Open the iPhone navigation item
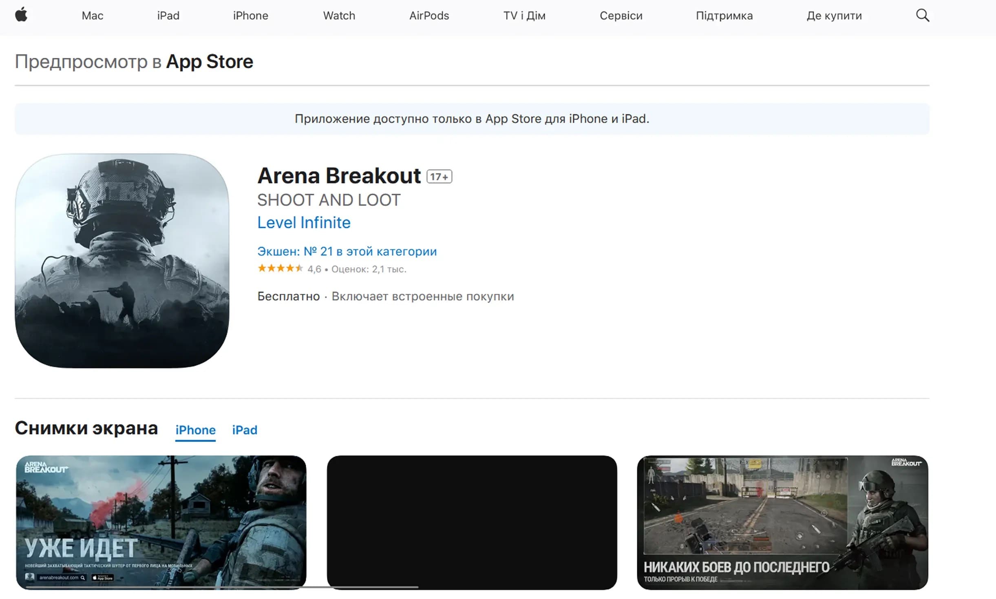Screen dimensions: 996x599 click(251, 16)
